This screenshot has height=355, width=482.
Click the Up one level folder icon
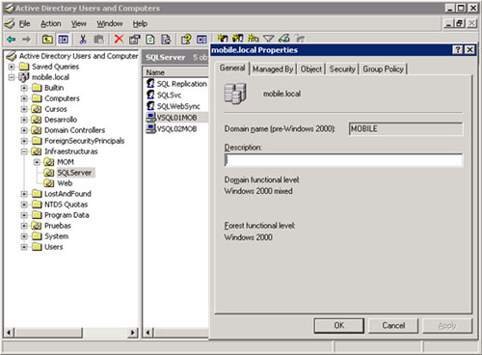[47, 40]
